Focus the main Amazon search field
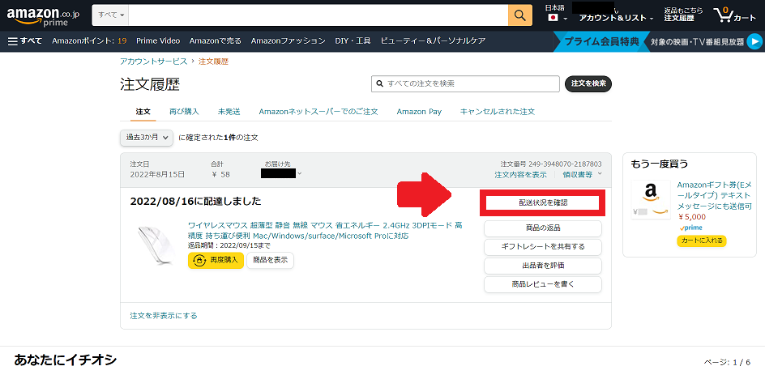This screenshot has height=379, width=765. point(318,15)
